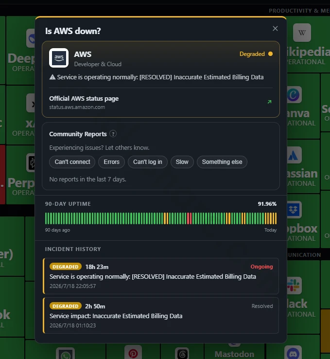This screenshot has width=330, height=359.
Task: Click Perplexity icon in background grid
Action: pos(31,163)
